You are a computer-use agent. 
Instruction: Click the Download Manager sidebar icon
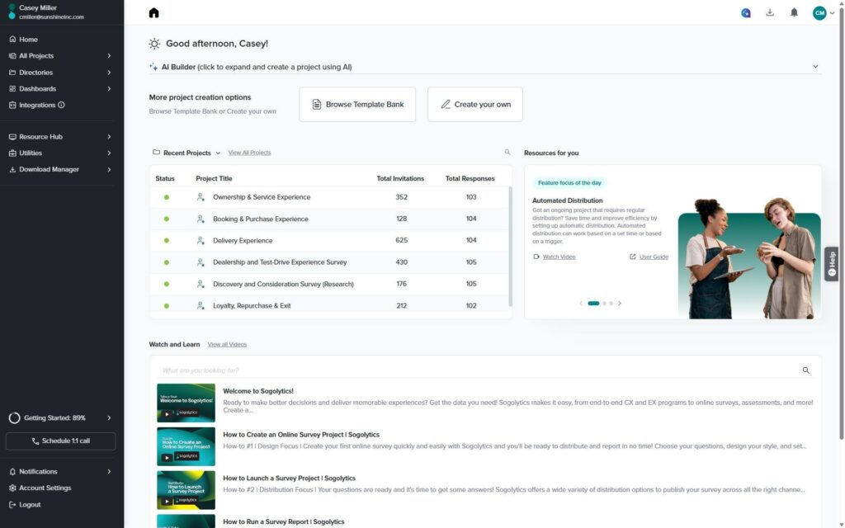[x=12, y=169]
